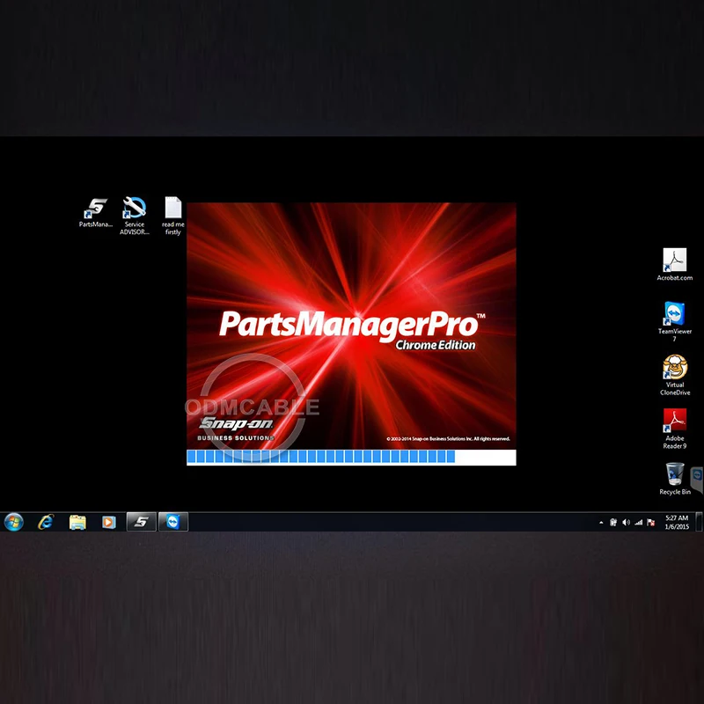The width and height of the screenshot is (704, 704).
Task: Open the Service ADVISOR desktop shortcut
Action: [135, 216]
